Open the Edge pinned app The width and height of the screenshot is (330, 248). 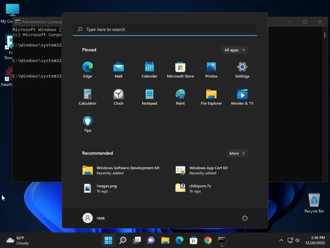(x=88, y=70)
